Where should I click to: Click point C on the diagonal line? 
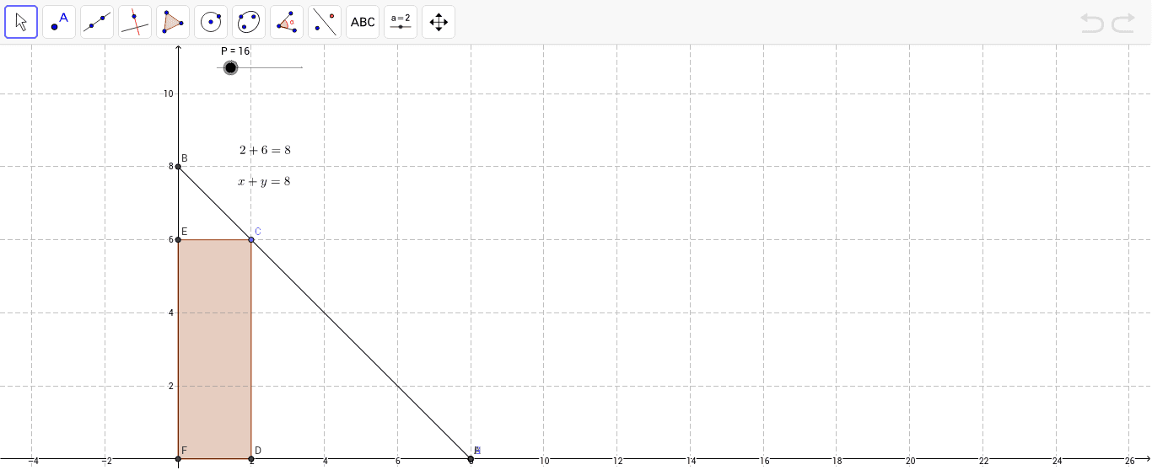click(x=251, y=240)
